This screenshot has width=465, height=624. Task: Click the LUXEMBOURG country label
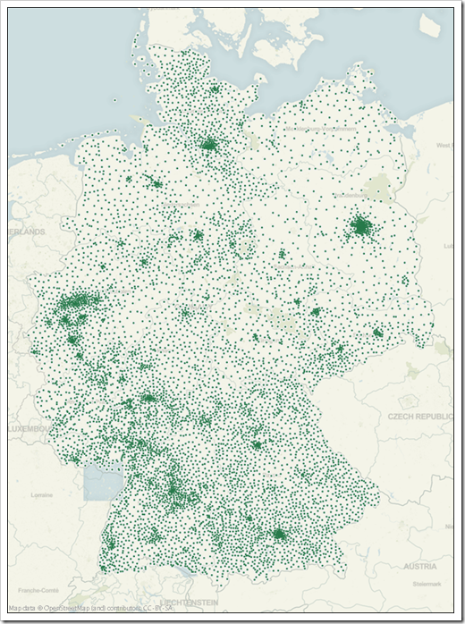30,429
